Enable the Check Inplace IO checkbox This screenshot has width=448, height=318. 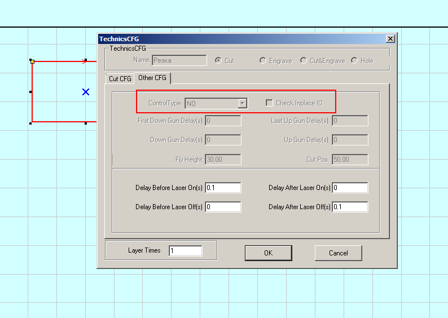pos(270,103)
